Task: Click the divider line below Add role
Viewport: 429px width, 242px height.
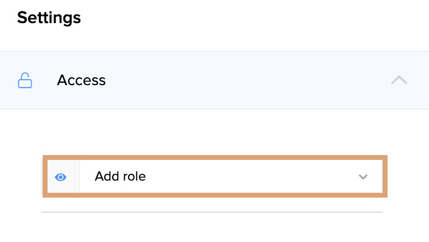Action: point(212,212)
